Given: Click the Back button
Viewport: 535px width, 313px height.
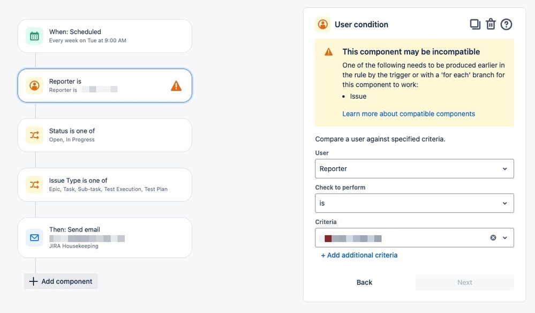Looking at the screenshot, I should (364, 282).
